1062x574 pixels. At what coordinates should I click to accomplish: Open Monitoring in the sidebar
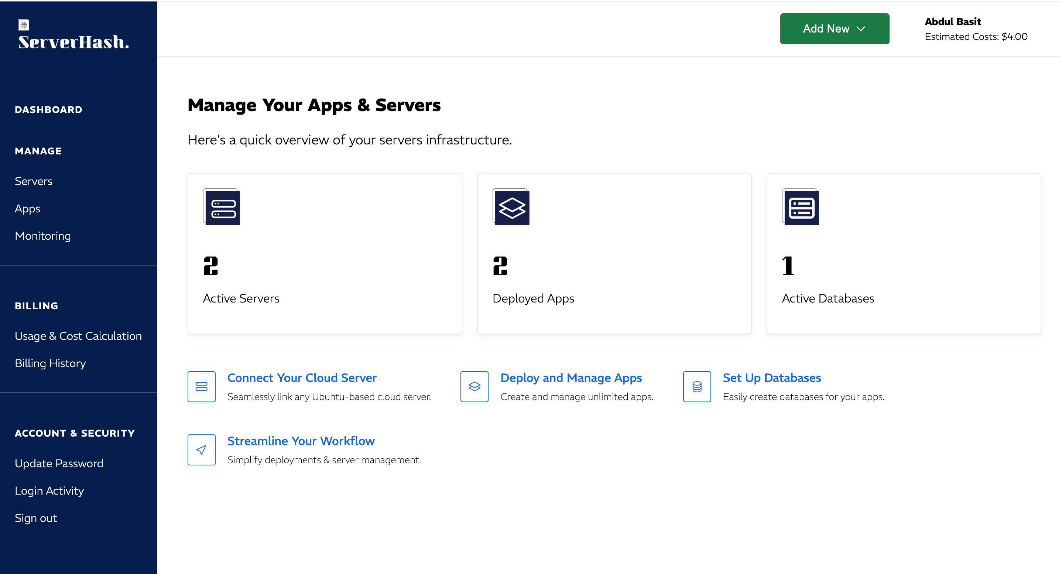click(x=43, y=236)
